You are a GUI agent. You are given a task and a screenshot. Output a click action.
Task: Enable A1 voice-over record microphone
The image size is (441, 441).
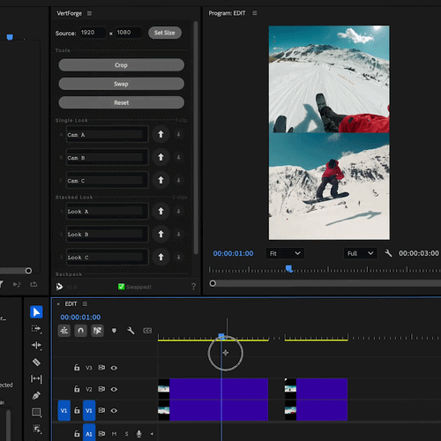coord(139,434)
